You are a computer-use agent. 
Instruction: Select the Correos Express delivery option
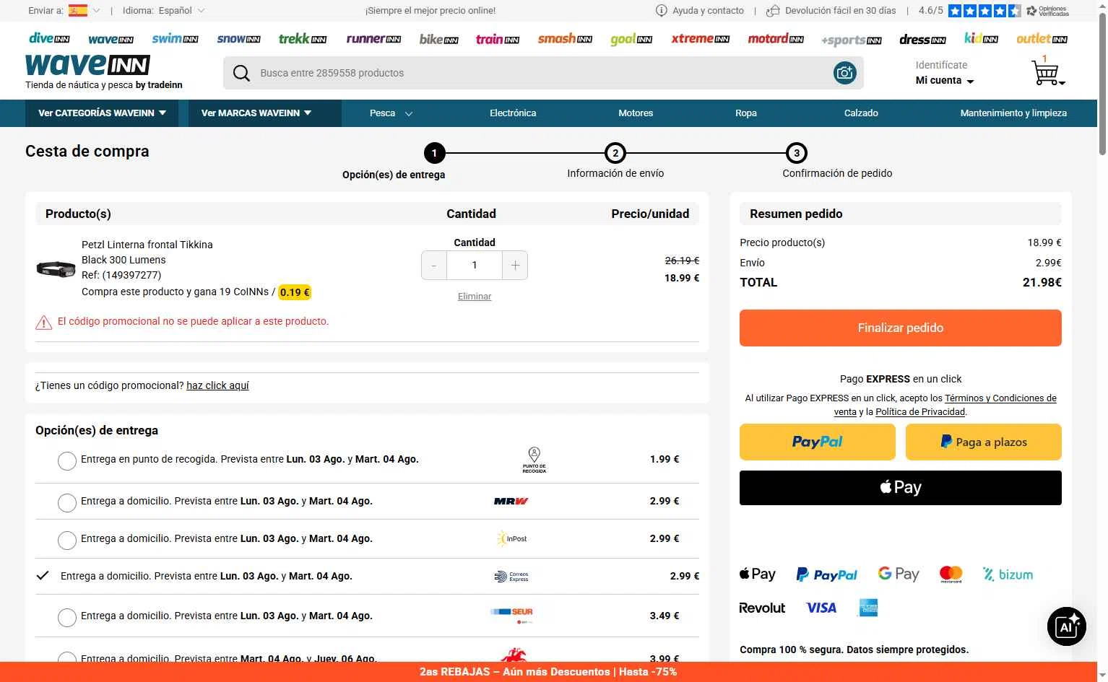pyautogui.click(x=43, y=576)
